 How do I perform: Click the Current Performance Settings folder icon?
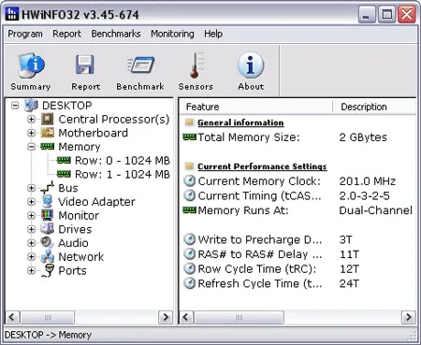tap(189, 166)
